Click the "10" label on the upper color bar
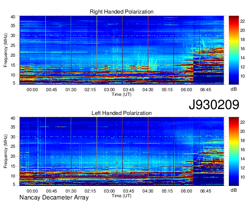This screenshot has height=202, width=249. click(x=242, y=76)
